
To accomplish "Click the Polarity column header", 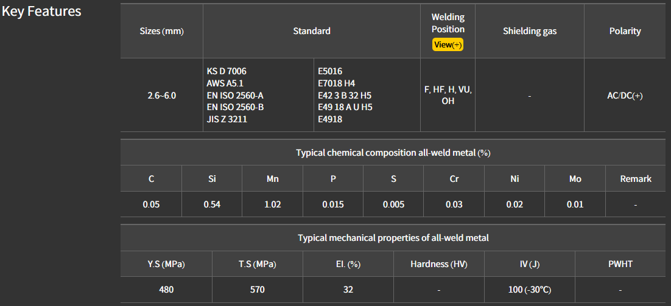I will [625, 31].
